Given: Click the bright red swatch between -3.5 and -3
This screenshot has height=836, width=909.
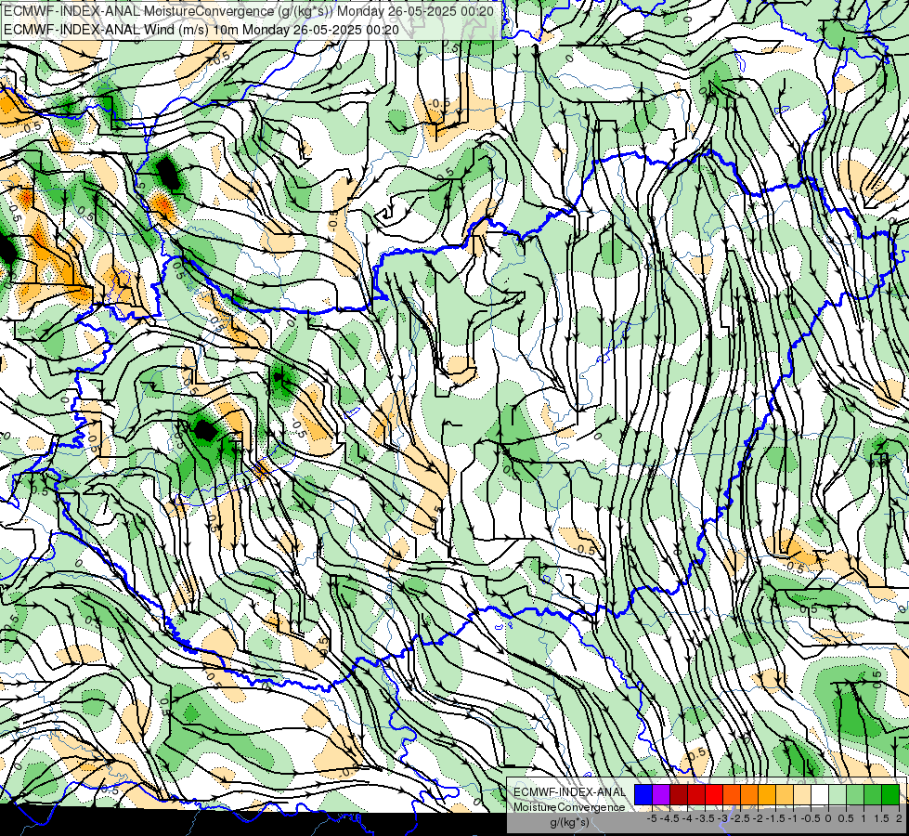Looking at the screenshot, I should [x=714, y=794].
